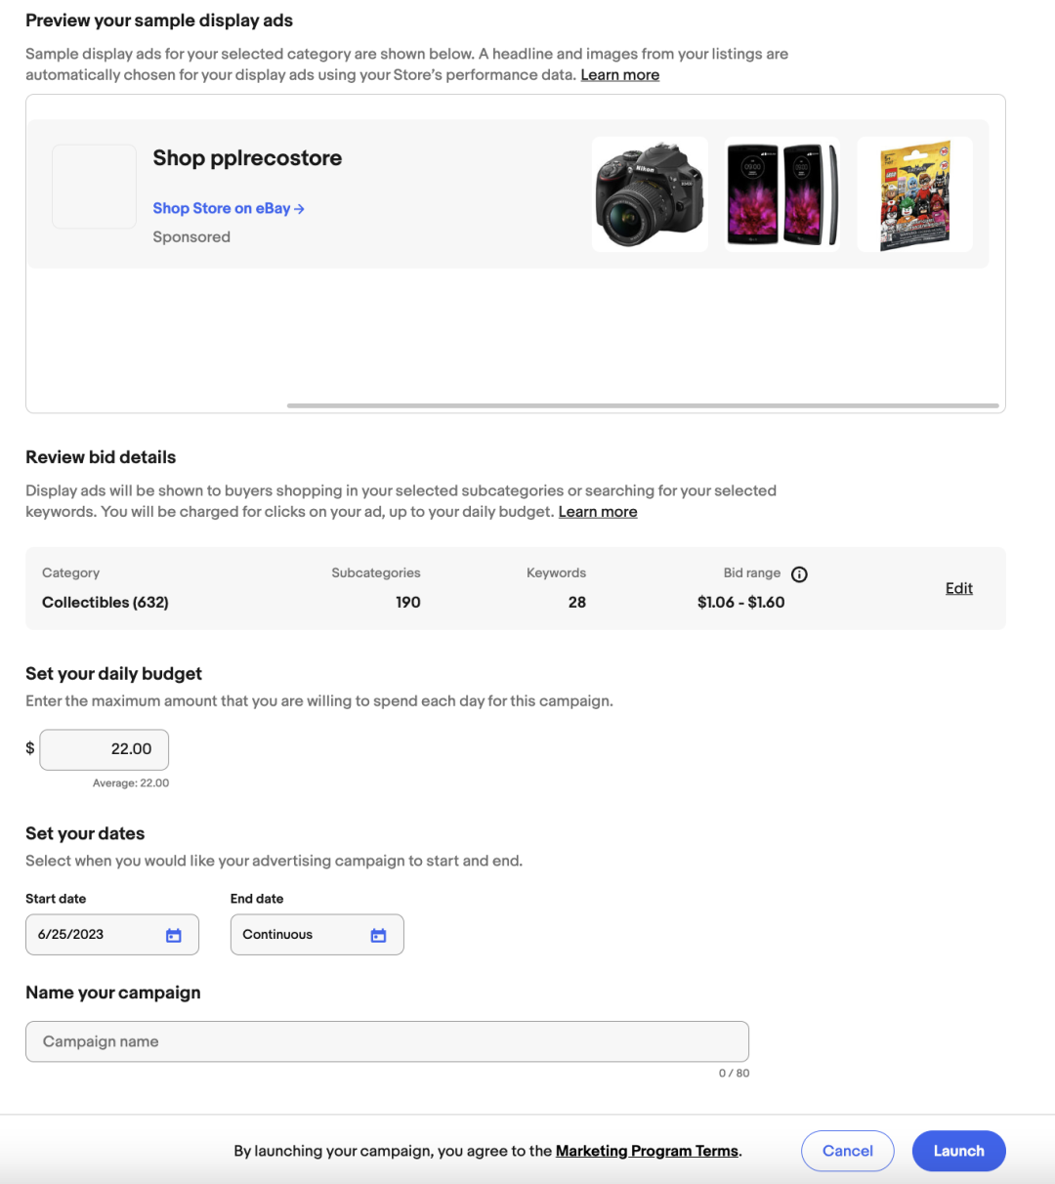Click the Start date field
This screenshot has width=1055, height=1184.
(98, 935)
